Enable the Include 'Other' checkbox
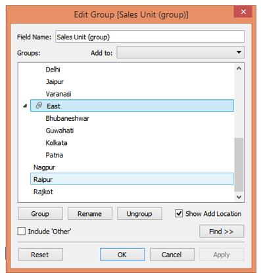 (x=22, y=231)
